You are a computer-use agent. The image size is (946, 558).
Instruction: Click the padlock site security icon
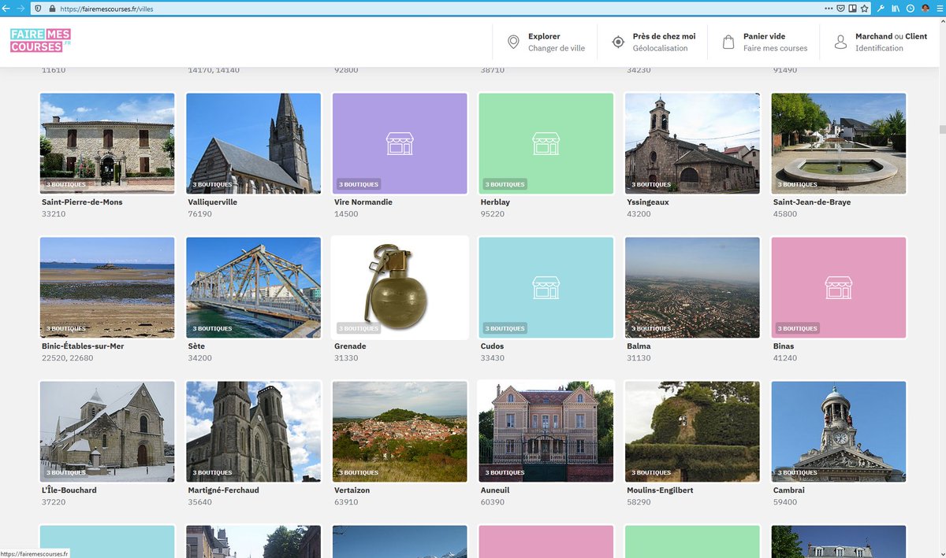pyautogui.click(x=52, y=8)
